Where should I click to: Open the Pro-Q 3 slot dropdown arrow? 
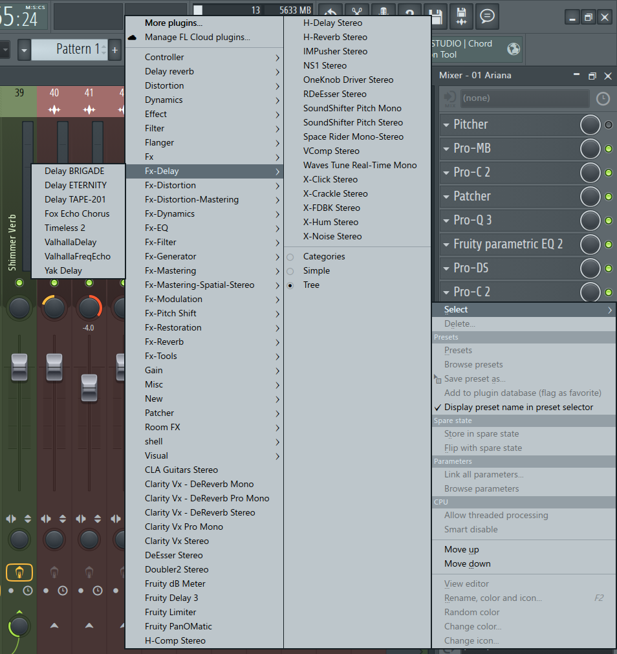(446, 221)
